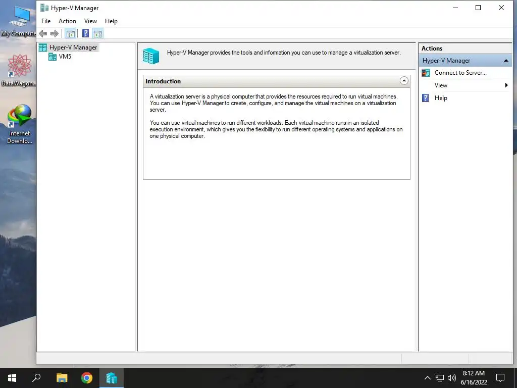Image resolution: width=517 pixels, height=388 pixels.
Task: Open File Explorer from taskbar
Action: 62,378
